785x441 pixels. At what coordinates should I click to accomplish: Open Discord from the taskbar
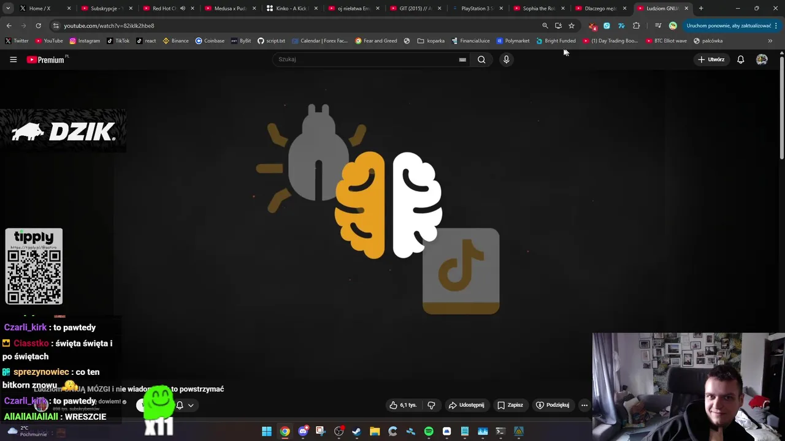point(302,431)
